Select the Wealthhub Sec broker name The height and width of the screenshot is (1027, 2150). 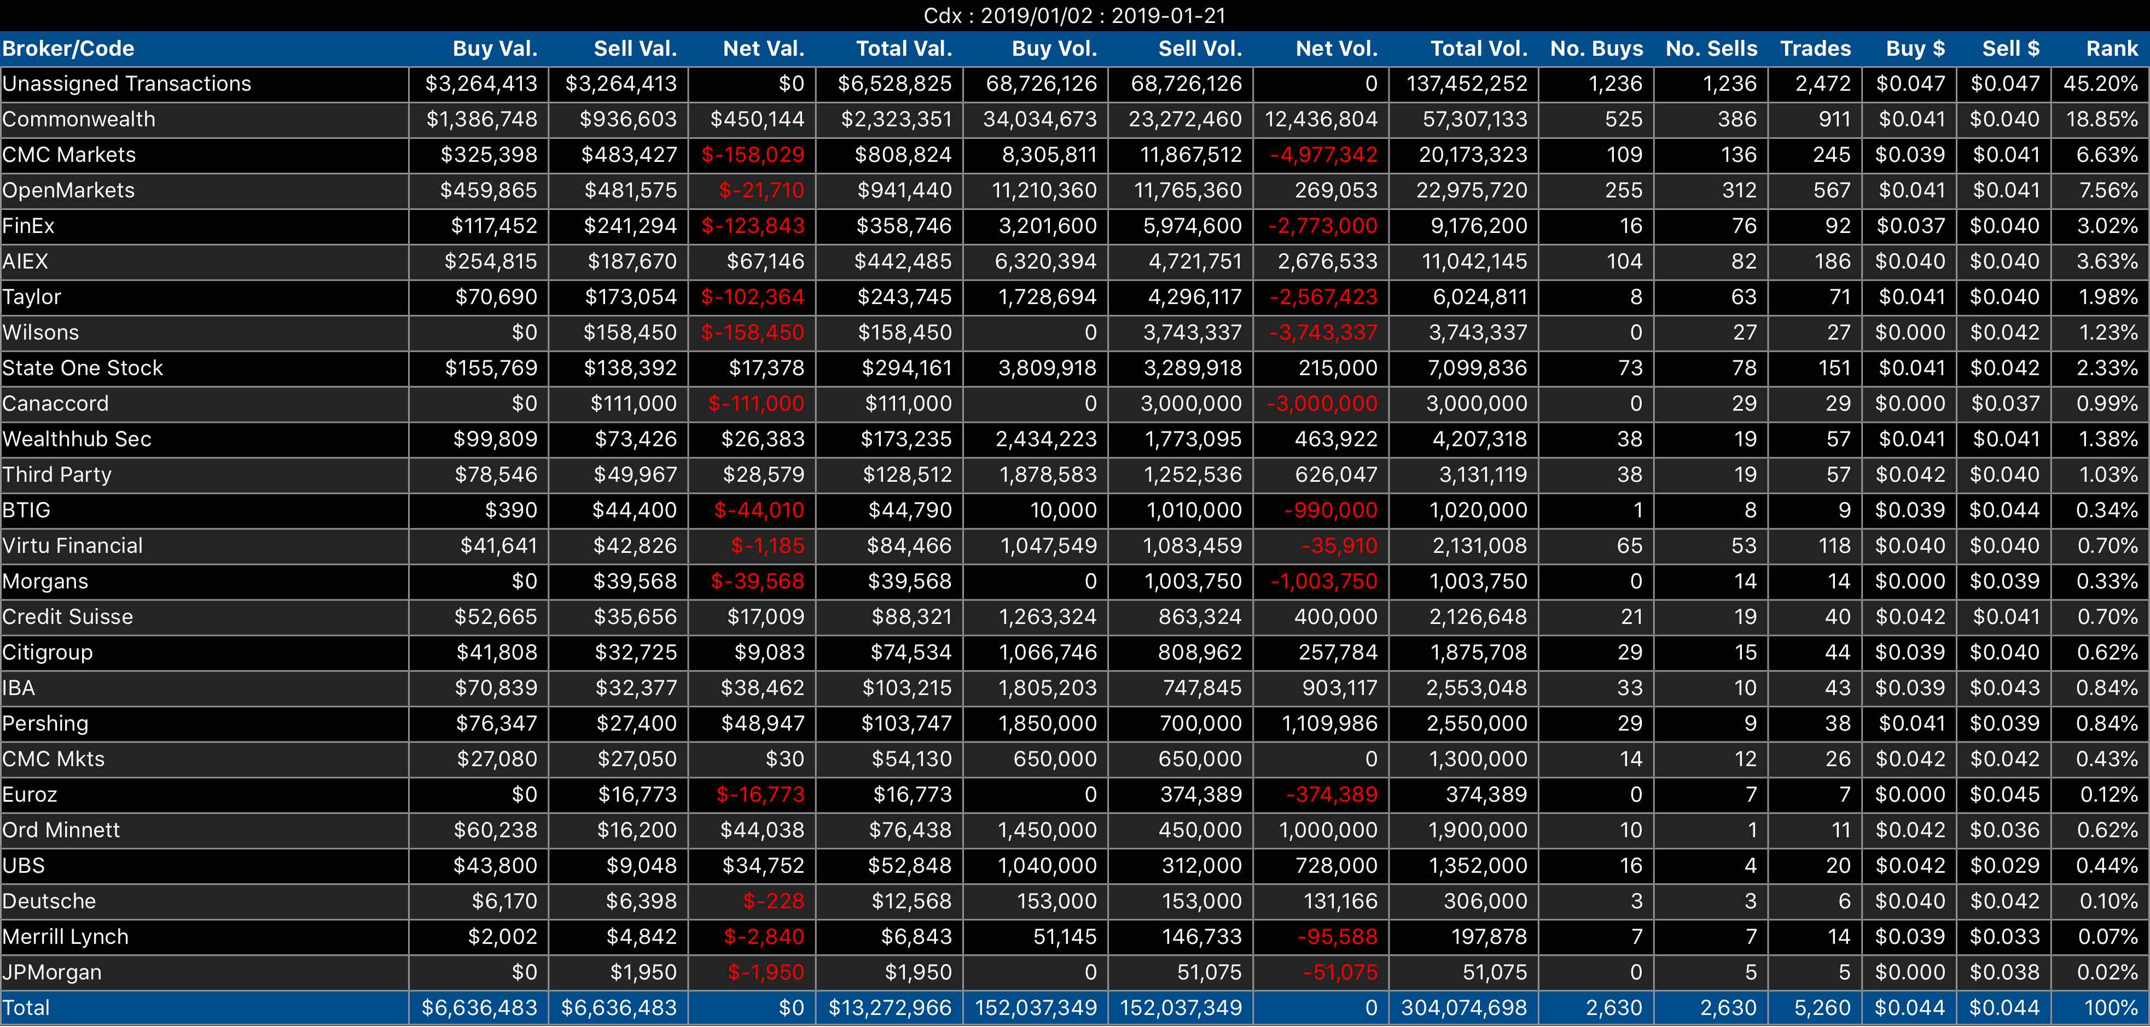tap(77, 439)
